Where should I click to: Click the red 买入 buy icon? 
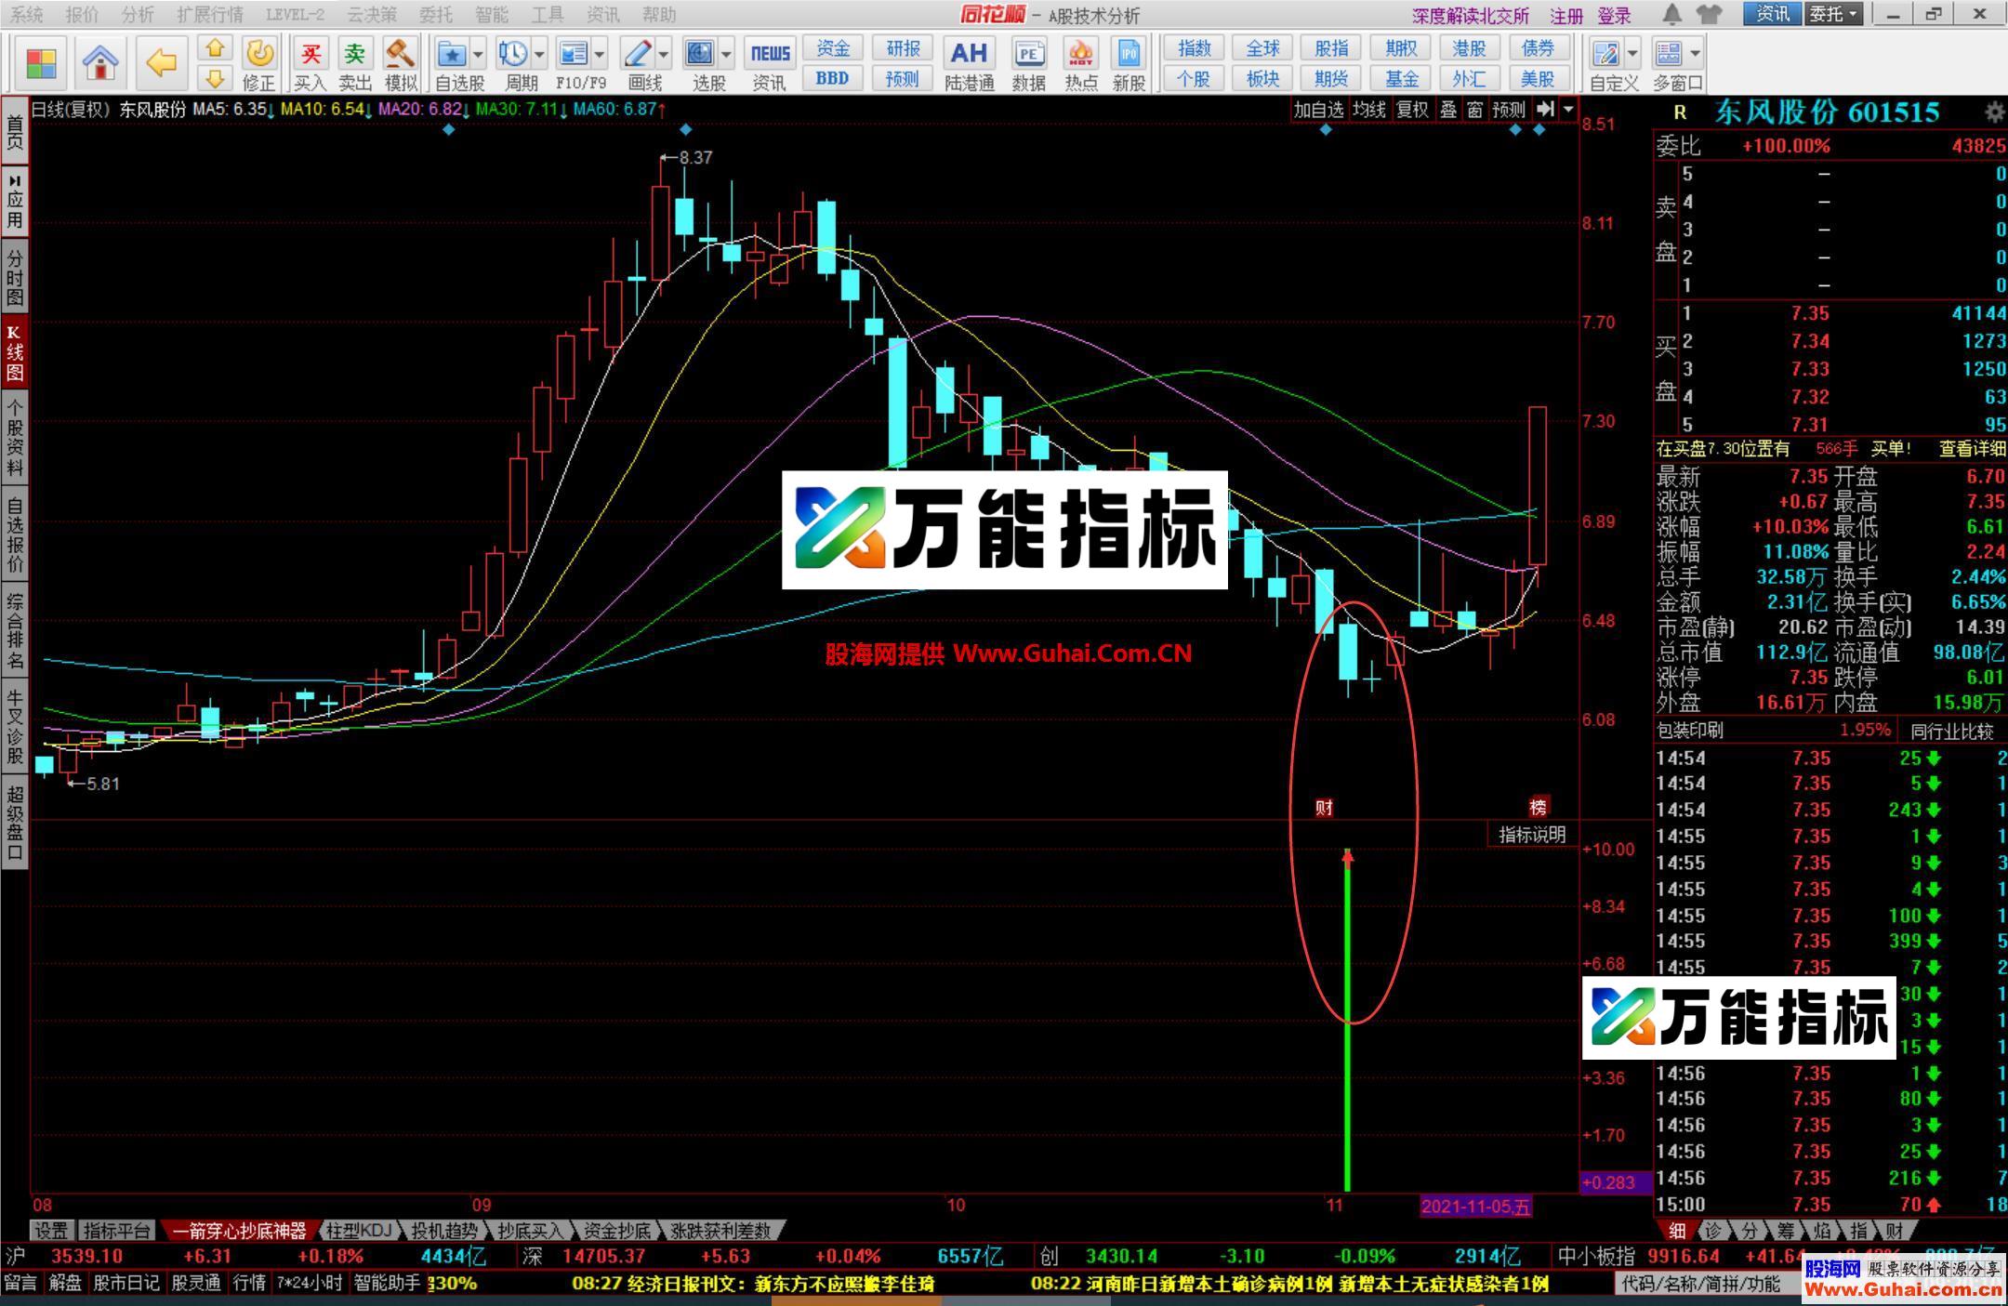coord(310,54)
